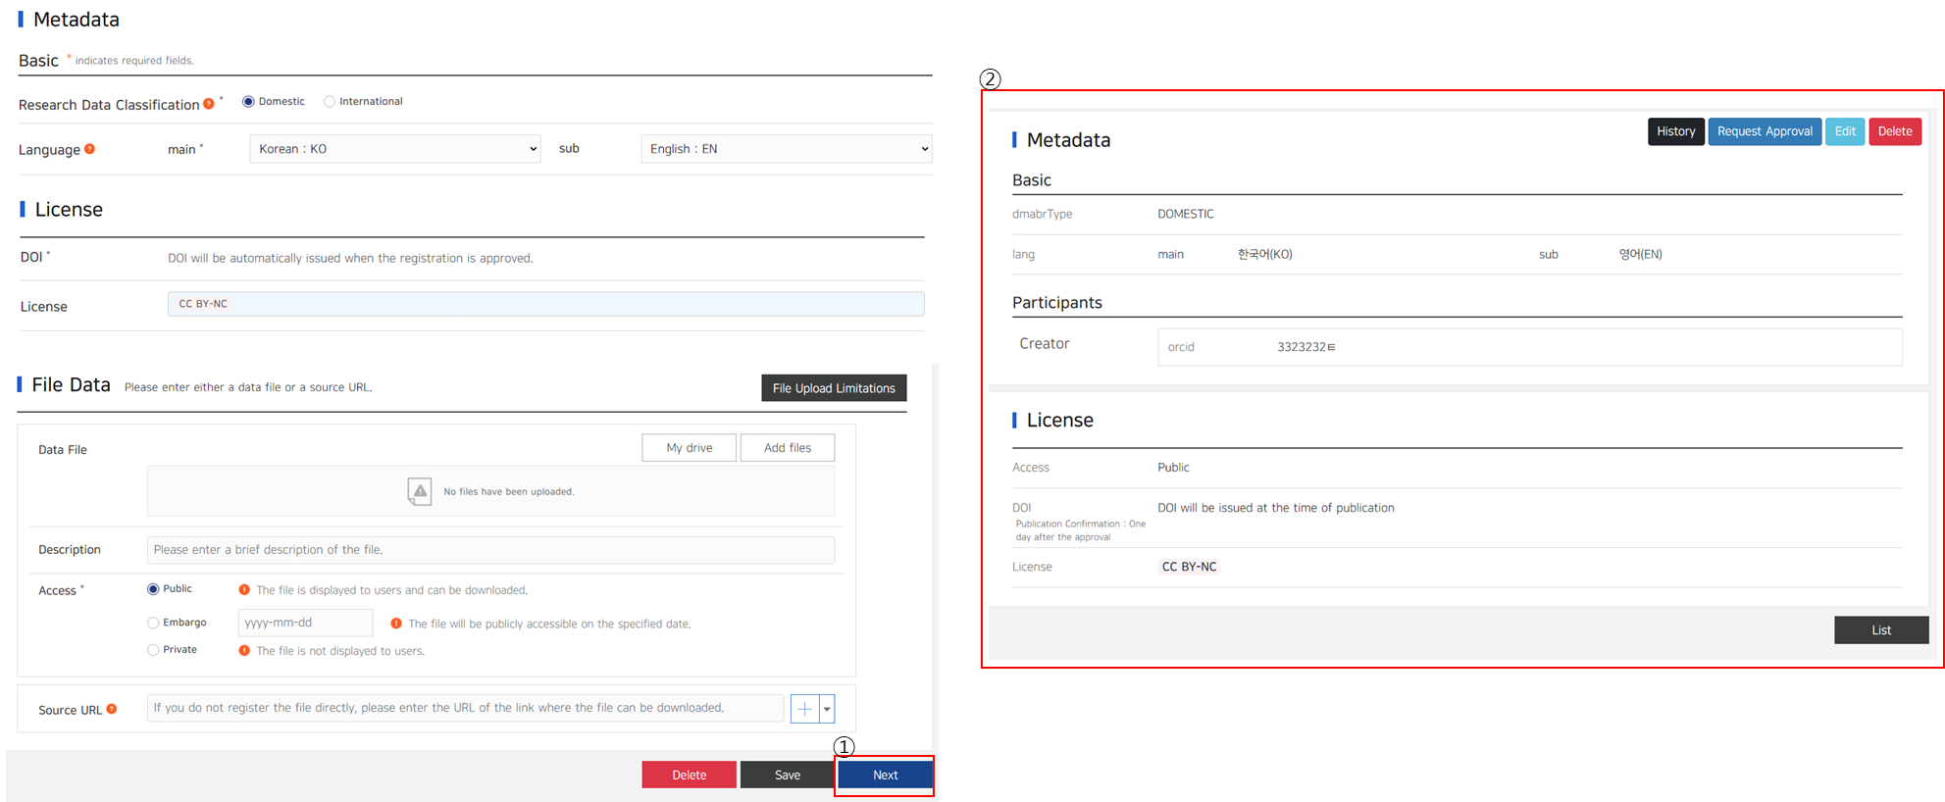Click info icon next to Public access description

(244, 590)
